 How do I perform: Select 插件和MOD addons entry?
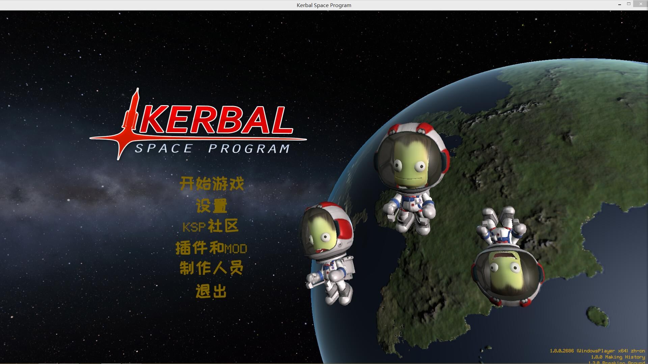point(211,248)
